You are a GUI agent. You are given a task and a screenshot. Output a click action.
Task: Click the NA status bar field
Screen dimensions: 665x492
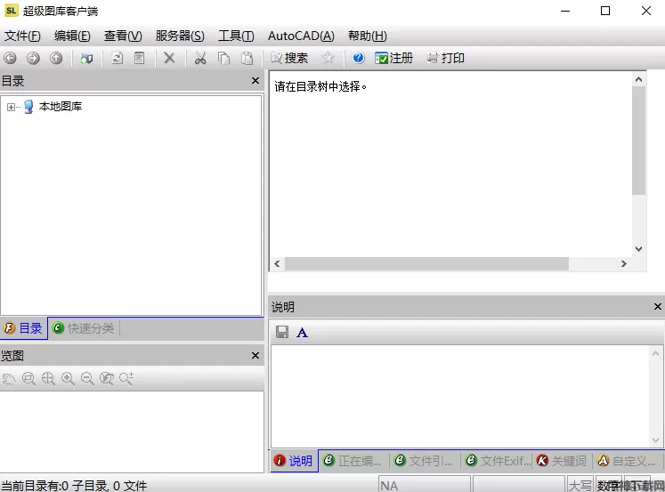coord(425,485)
